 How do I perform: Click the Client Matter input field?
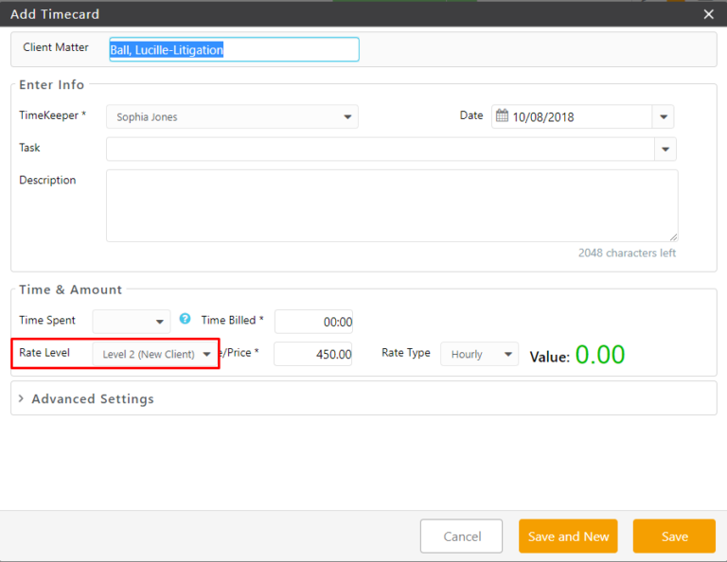[234, 50]
